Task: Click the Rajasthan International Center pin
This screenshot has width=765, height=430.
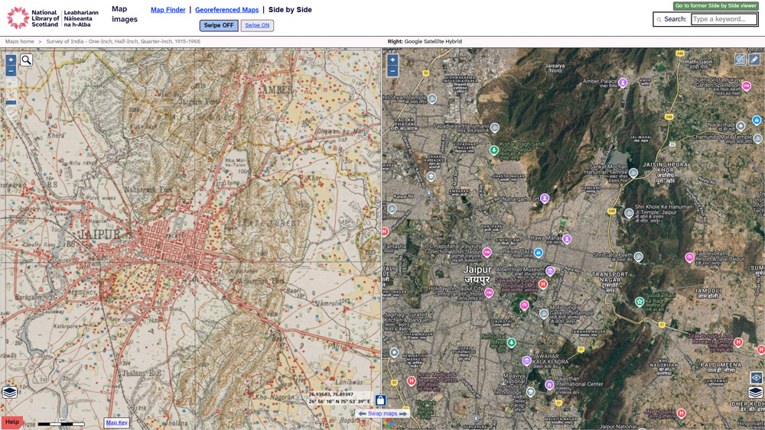Action: [549, 385]
